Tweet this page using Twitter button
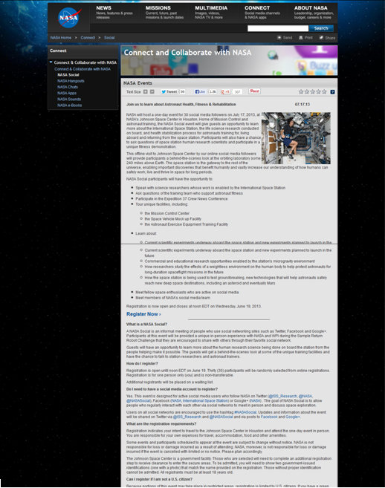This screenshot has height=488, width=385. (169, 92)
